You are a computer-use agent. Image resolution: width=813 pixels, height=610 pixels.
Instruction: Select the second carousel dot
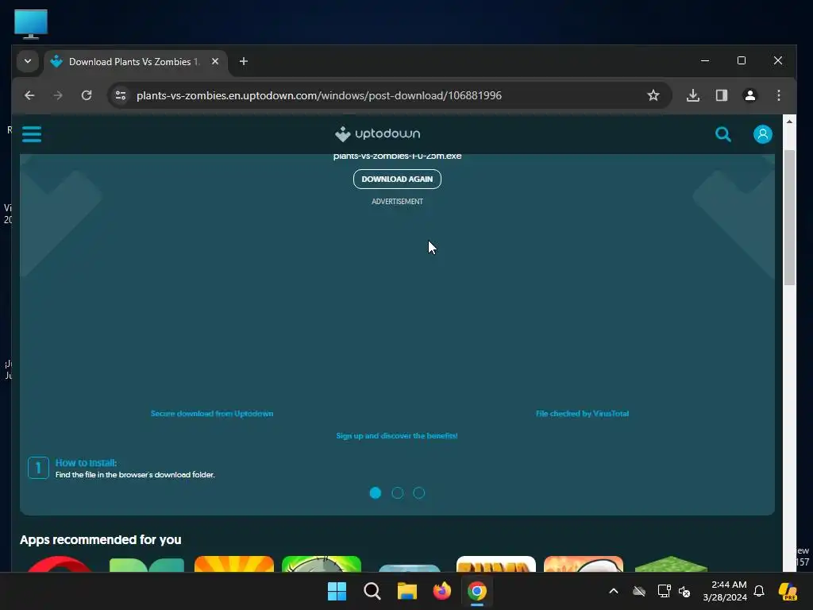tap(397, 492)
